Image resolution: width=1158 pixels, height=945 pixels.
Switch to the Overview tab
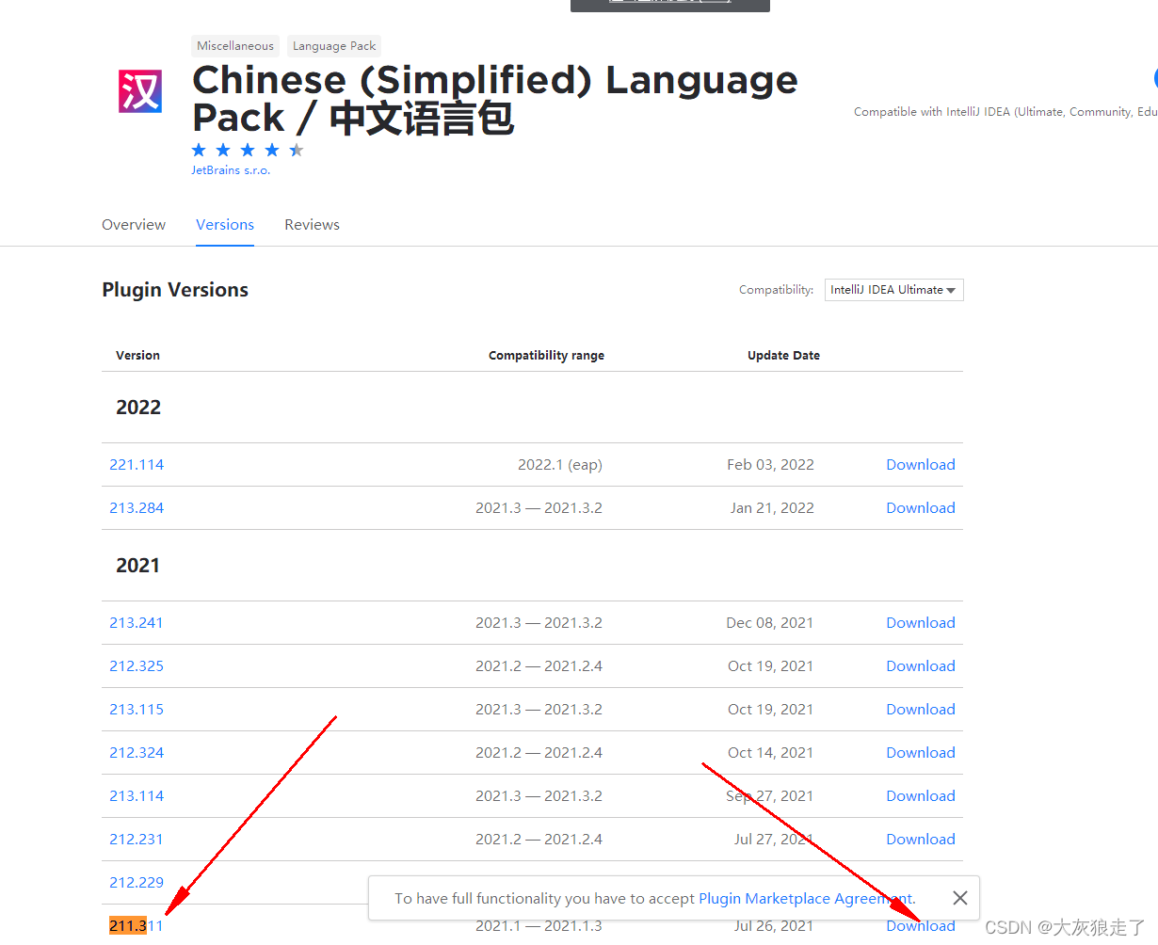(x=134, y=225)
